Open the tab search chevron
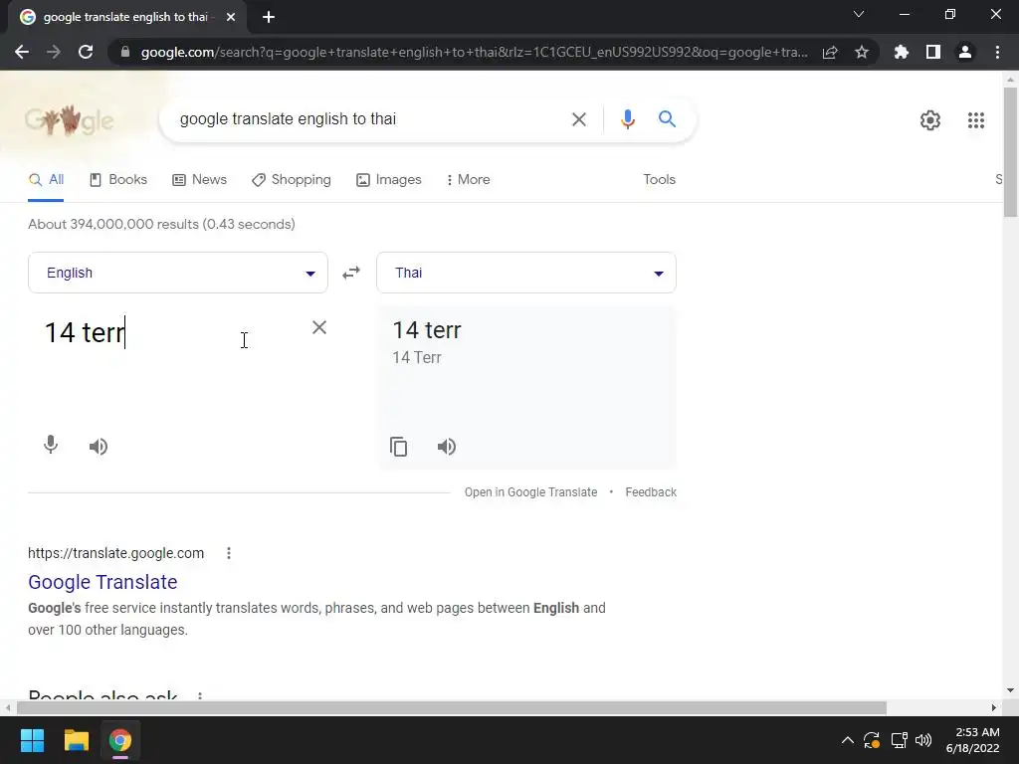The image size is (1019, 764). tap(859, 14)
